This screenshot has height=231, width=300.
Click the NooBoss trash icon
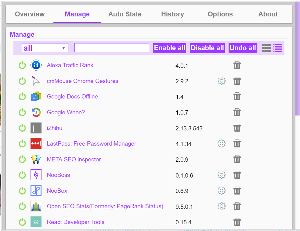(x=237, y=175)
